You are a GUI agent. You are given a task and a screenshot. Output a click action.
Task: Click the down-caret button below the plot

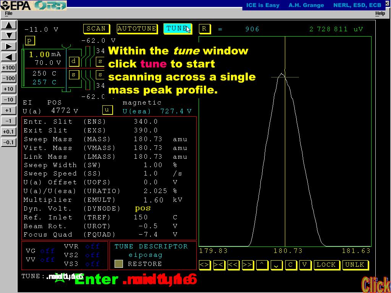coord(276,265)
